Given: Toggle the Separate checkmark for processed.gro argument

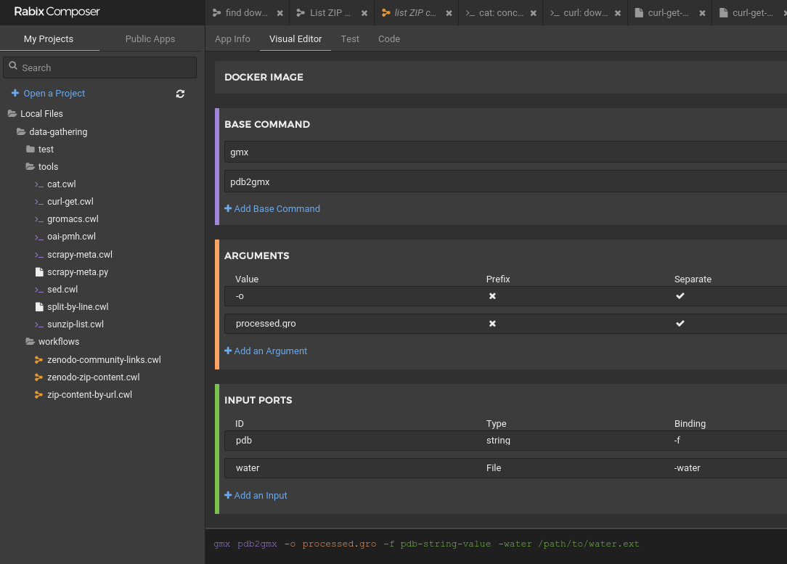Looking at the screenshot, I should (680, 324).
